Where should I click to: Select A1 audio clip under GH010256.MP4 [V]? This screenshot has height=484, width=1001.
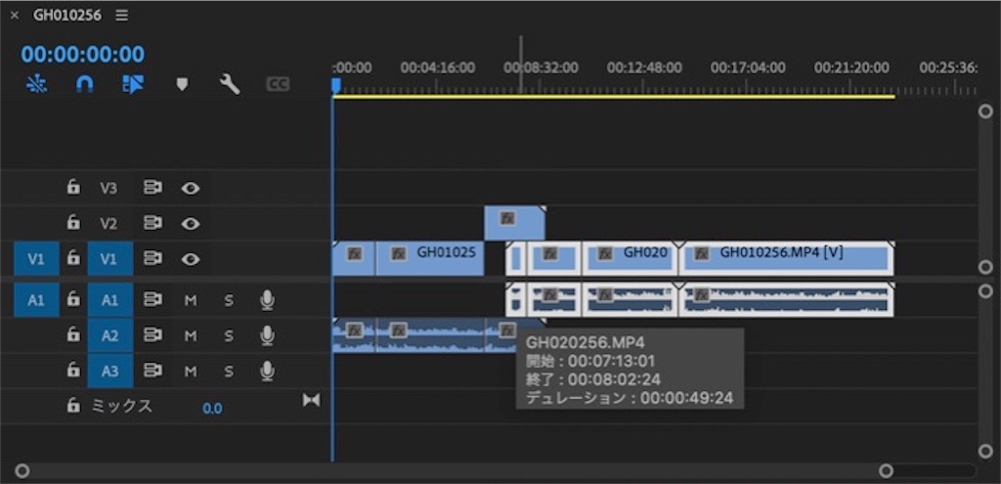(x=786, y=300)
